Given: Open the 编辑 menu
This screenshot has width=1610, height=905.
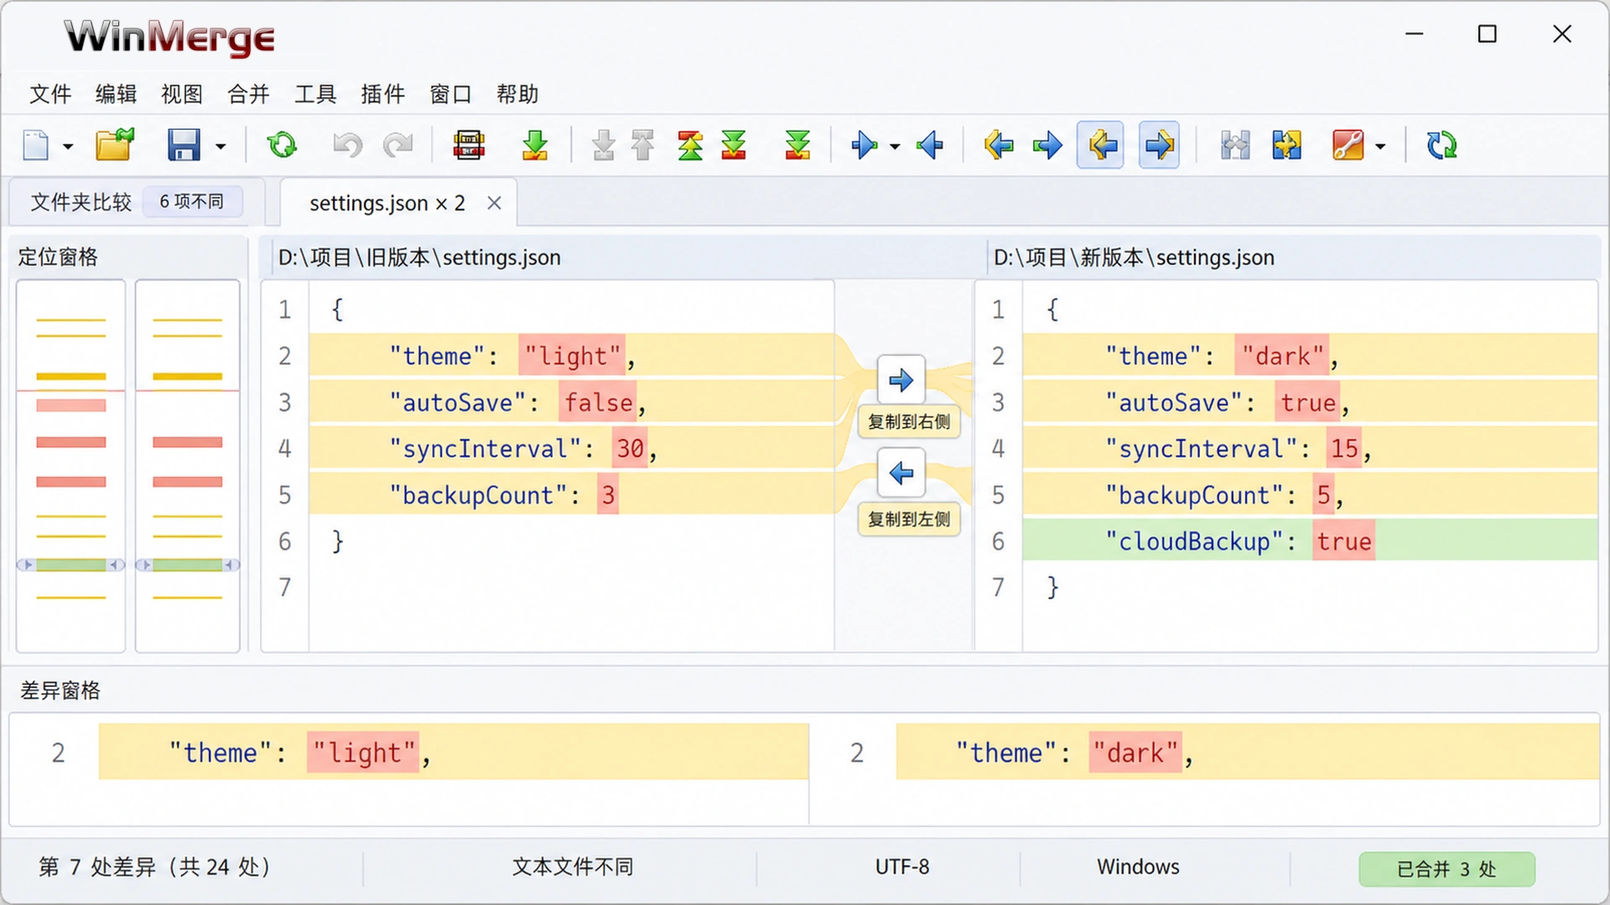Looking at the screenshot, I should tap(116, 94).
